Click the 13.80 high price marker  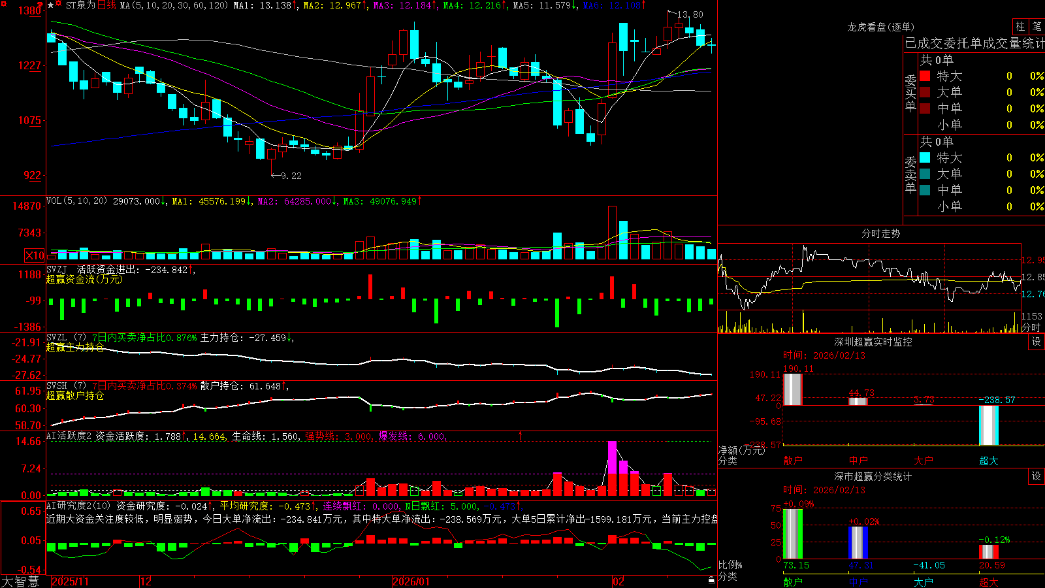pos(690,14)
